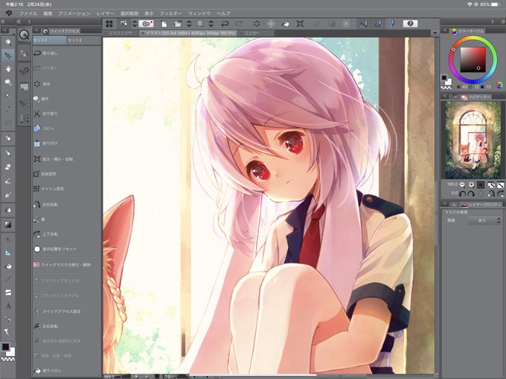Select the transparent color checker swatch in Color Circle panel
This screenshot has height=379, width=506.
click(446, 88)
